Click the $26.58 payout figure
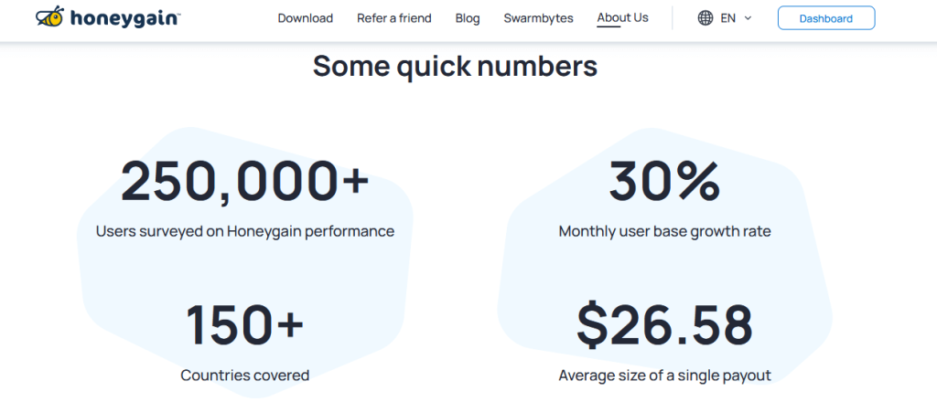This screenshot has width=937, height=402. point(664,326)
